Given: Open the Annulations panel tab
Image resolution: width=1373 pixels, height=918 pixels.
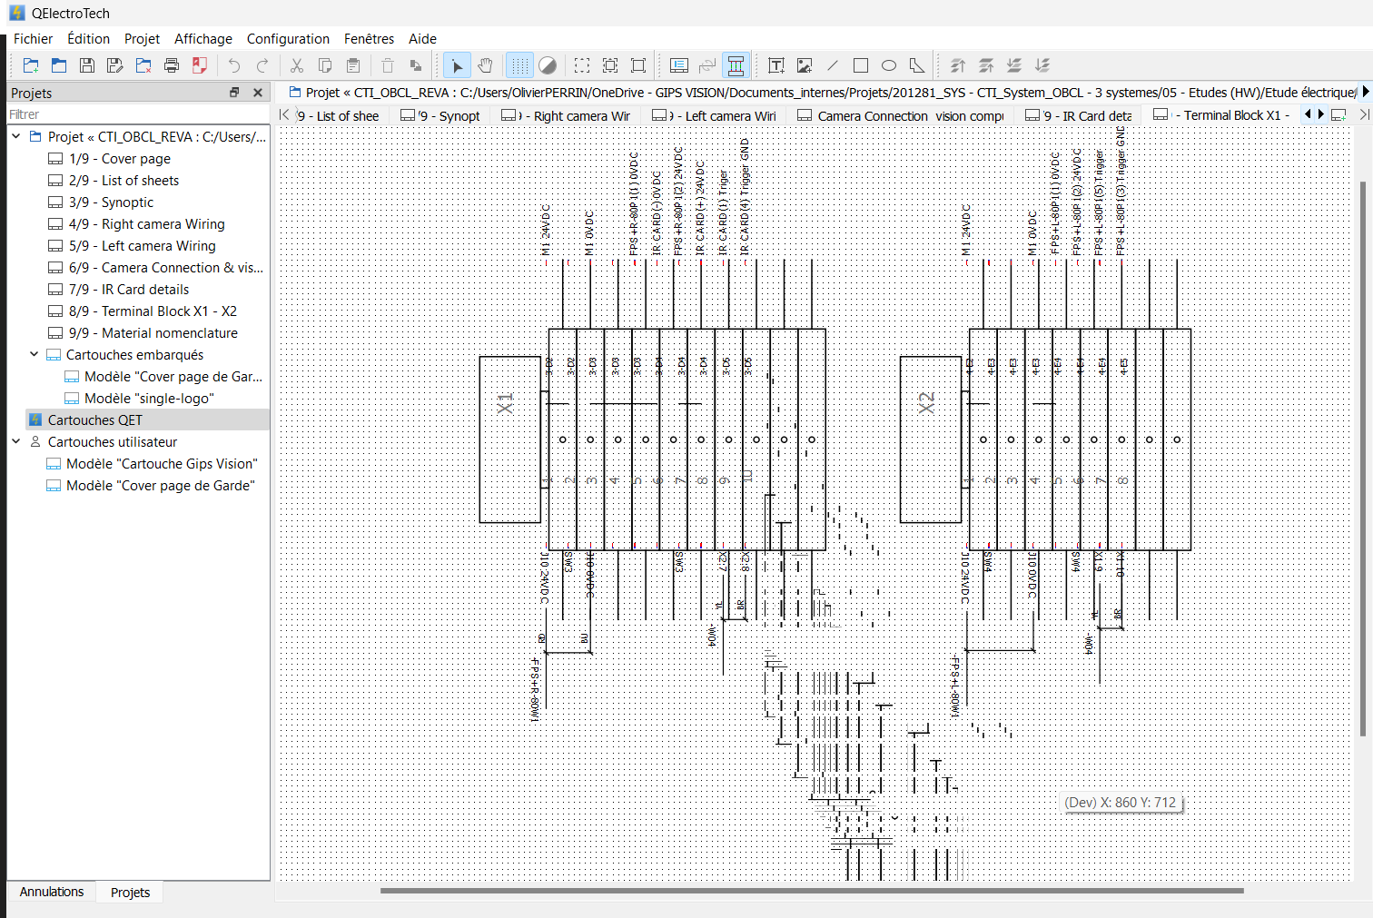Looking at the screenshot, I should point(52,892).
